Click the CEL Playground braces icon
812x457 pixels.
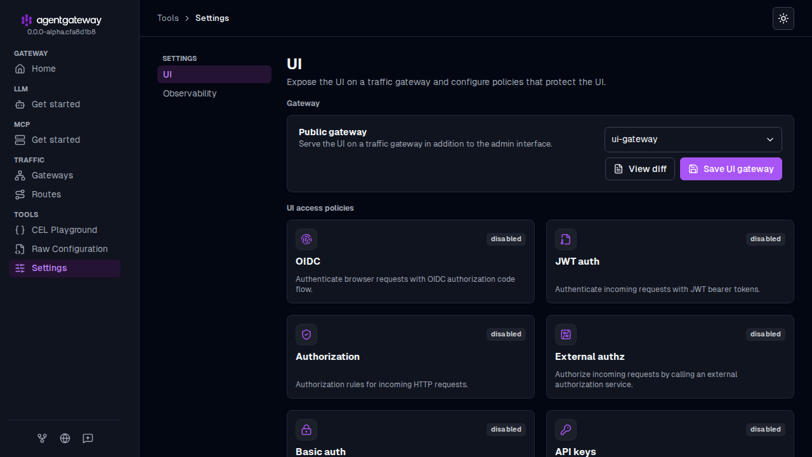[20, 230]
